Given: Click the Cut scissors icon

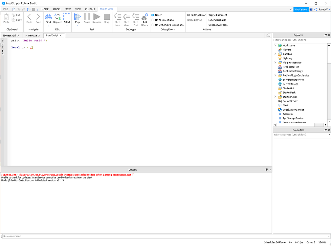Looking at the screenshot, I should coord(13,15).
